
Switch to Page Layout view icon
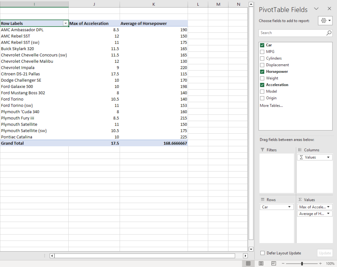coord(261,263)
